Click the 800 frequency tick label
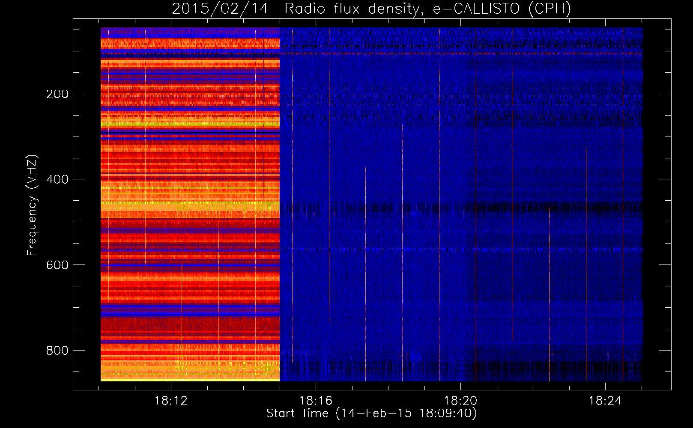 pyautogui.click(x=57, y=351)
